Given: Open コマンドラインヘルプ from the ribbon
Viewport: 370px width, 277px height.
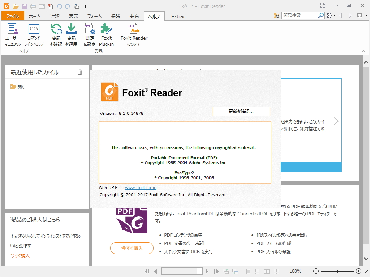Looking at the screenshot, I should click(x=34, y=34).
